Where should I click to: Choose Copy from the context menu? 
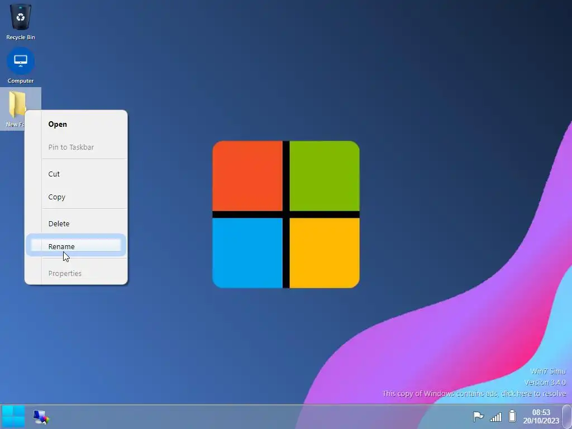pos(76,197)
